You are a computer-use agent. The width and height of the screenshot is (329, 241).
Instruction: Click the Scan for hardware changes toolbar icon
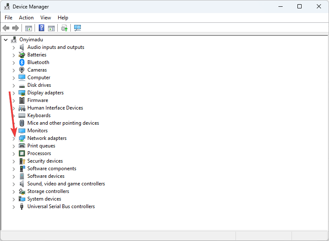(x=78, y=28)
